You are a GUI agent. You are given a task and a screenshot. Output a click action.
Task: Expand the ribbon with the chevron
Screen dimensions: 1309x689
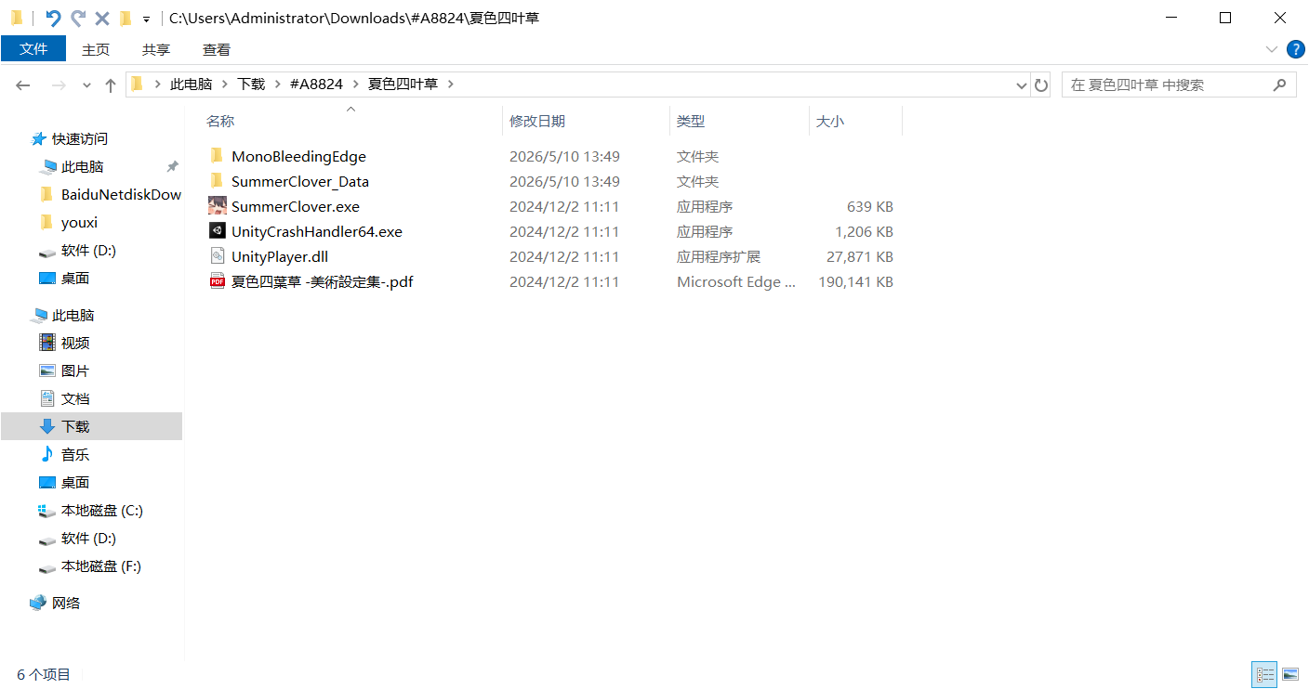tap(1271, 49)
